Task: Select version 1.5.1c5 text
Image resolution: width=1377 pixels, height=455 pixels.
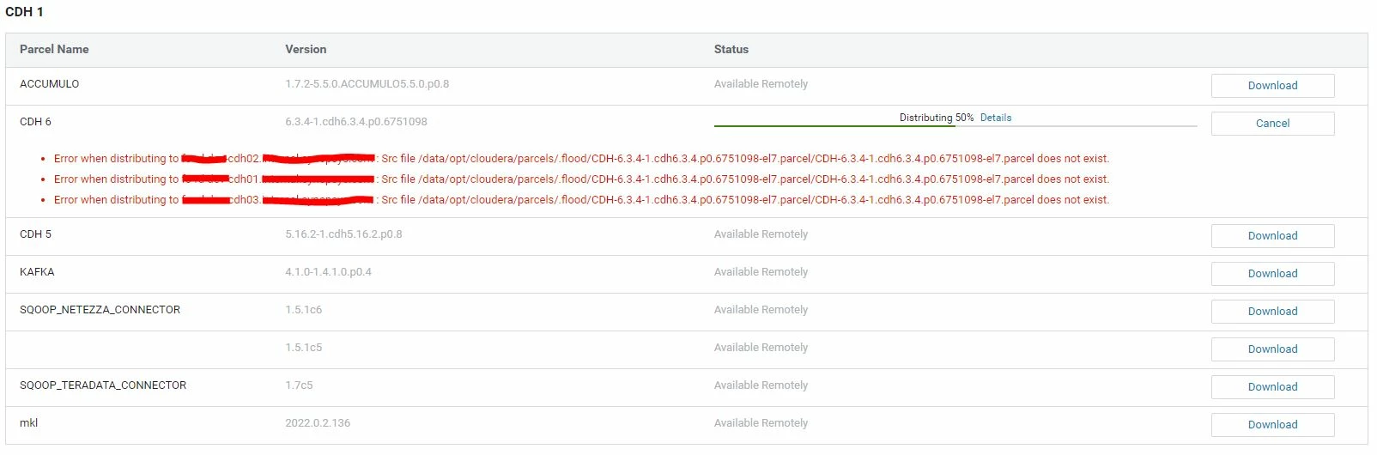Action: point(304,348)
